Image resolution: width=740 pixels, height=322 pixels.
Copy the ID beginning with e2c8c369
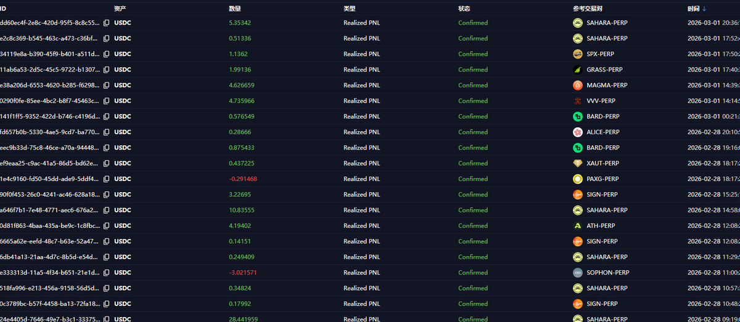[107, 38]
